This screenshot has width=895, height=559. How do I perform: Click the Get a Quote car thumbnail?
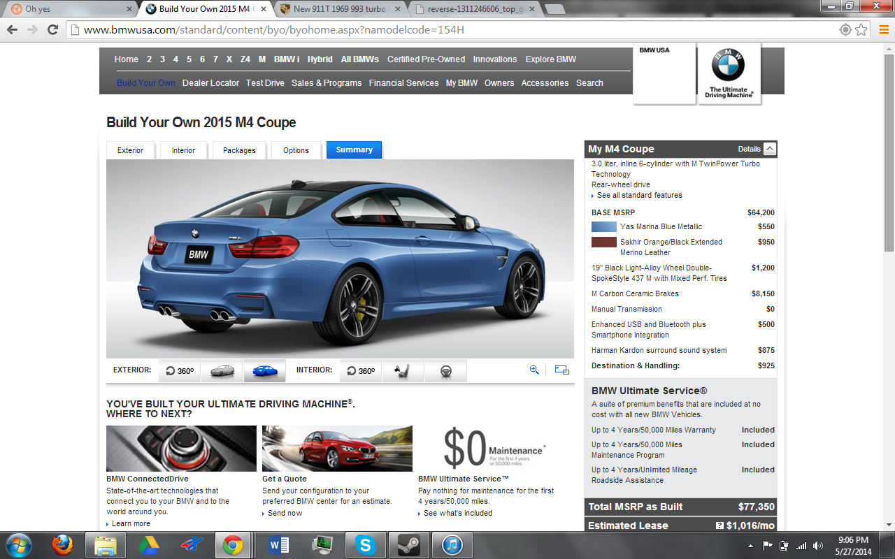coord(337,449)
